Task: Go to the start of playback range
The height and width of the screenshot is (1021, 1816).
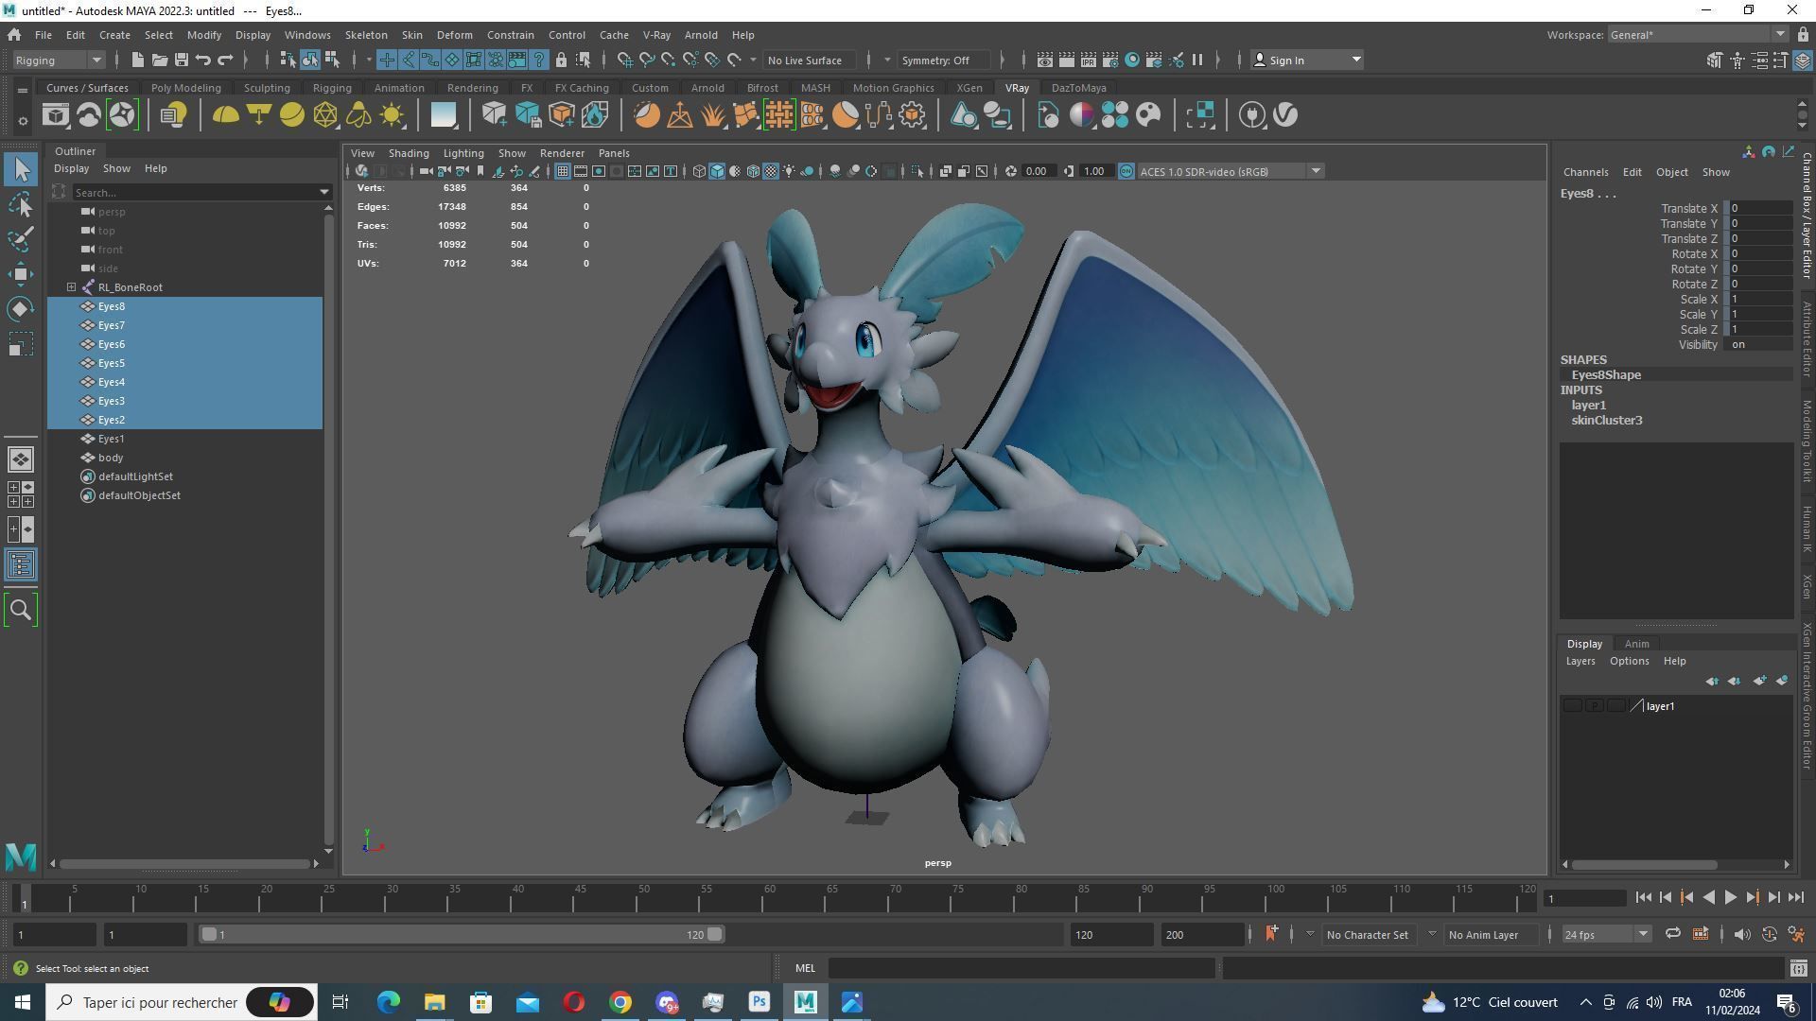Action: pyautogui.click(x=1643, y=898)
